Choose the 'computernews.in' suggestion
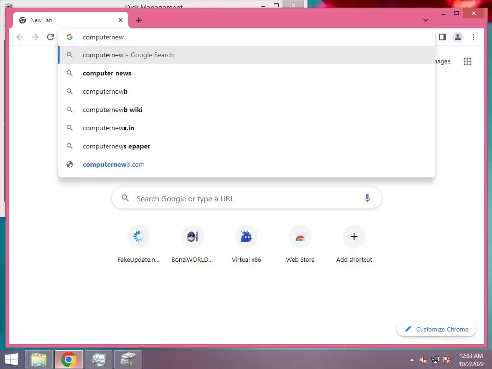The width and height of the screenshot is (492, 369). point(246,128)
